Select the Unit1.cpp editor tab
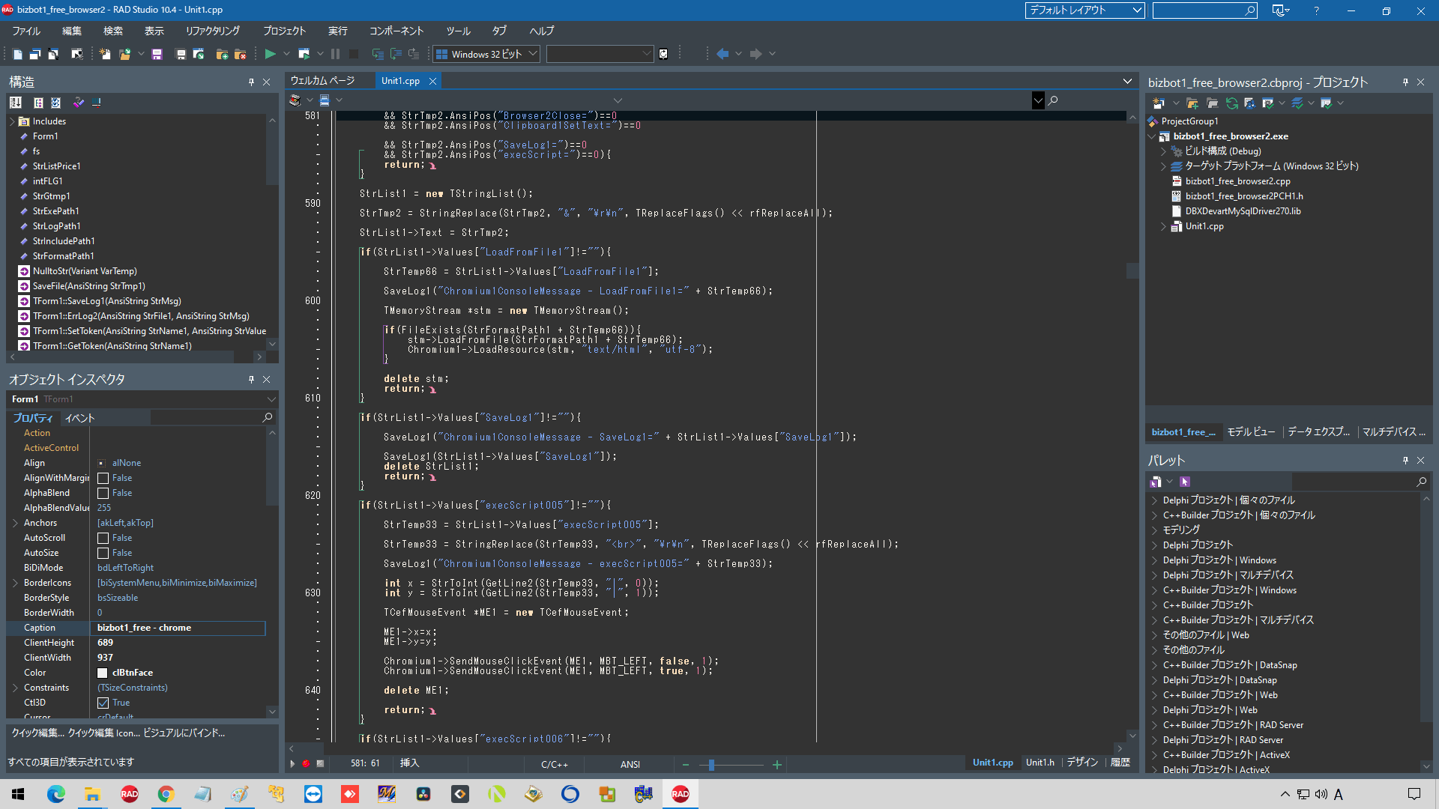This screenshot has height=809, width=1439. coord(400,80)
